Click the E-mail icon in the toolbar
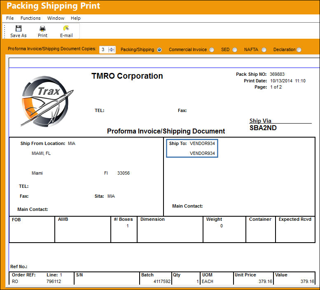Image resolution: width=320 pixels, height=290 pixels. pos(66,28)
